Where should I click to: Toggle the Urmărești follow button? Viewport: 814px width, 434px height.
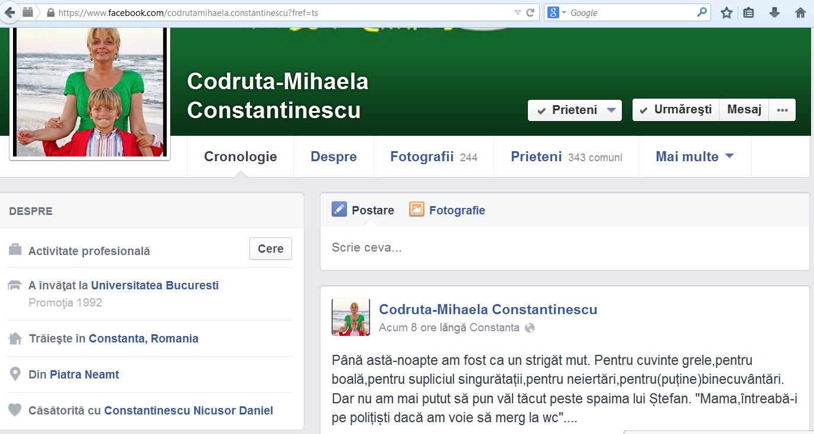676,110
